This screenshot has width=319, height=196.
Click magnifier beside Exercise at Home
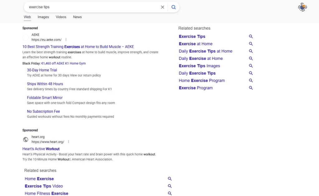coord(251,44)
